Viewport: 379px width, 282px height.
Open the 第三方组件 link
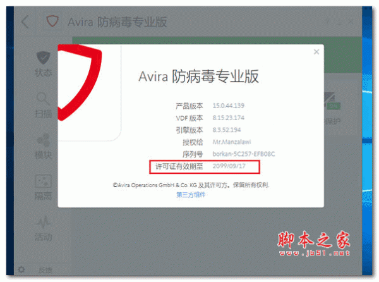[x=191, y=195]
